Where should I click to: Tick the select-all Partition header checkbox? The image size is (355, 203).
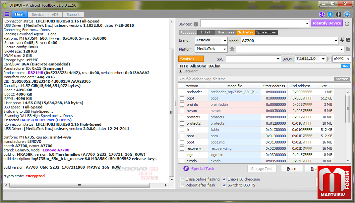[x=181, y=86]
